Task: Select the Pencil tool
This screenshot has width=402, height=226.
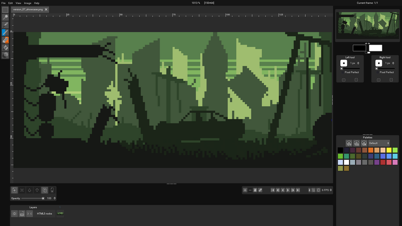Action: tap(5, 33)
